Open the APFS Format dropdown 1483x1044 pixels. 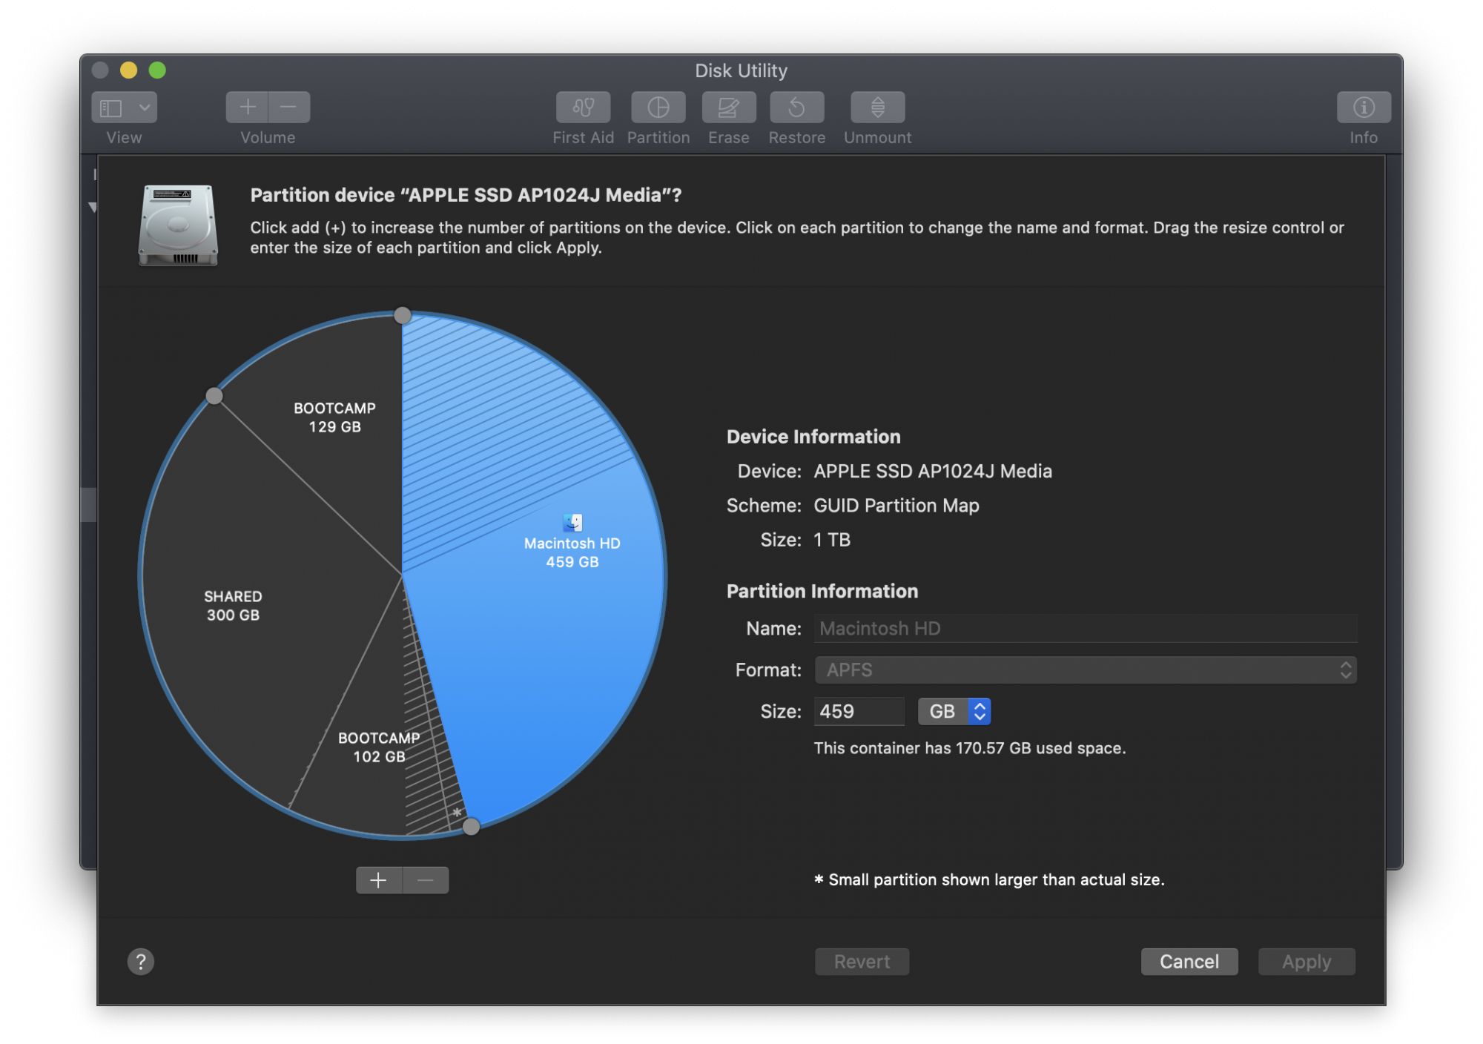pos(1085,670)
